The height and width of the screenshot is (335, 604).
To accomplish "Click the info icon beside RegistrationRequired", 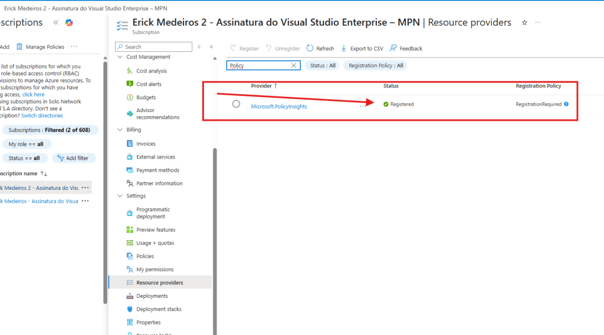I will pyautogui.click(x=566, y=104).
